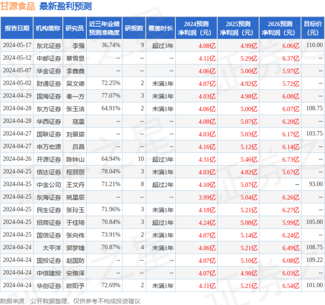The height and width of the screenshot is (305, 325).
Task: Select target price 93.00
Action: click(316, 184)
